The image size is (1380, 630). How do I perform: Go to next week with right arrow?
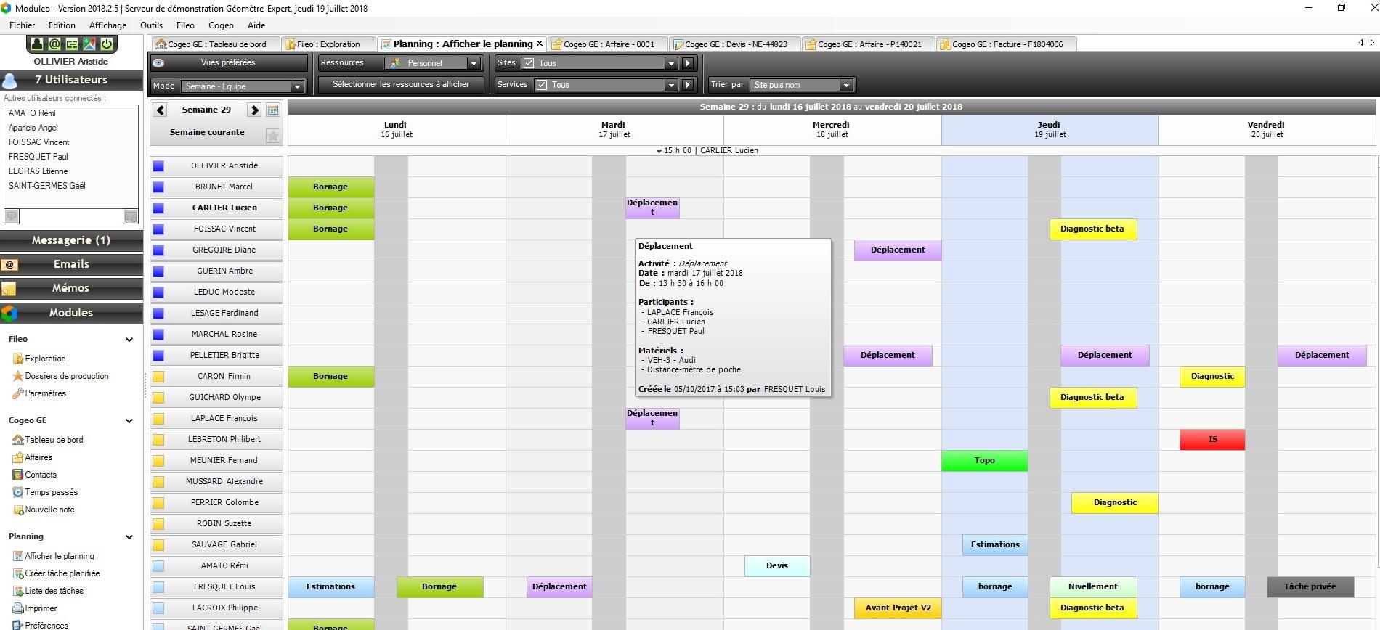click(254, 110)
